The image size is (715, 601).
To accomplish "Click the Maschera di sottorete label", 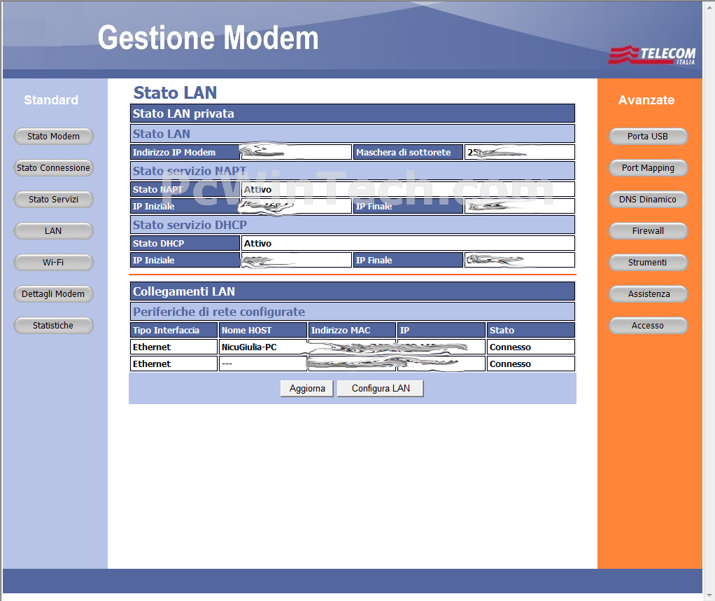I will [408, 152].
